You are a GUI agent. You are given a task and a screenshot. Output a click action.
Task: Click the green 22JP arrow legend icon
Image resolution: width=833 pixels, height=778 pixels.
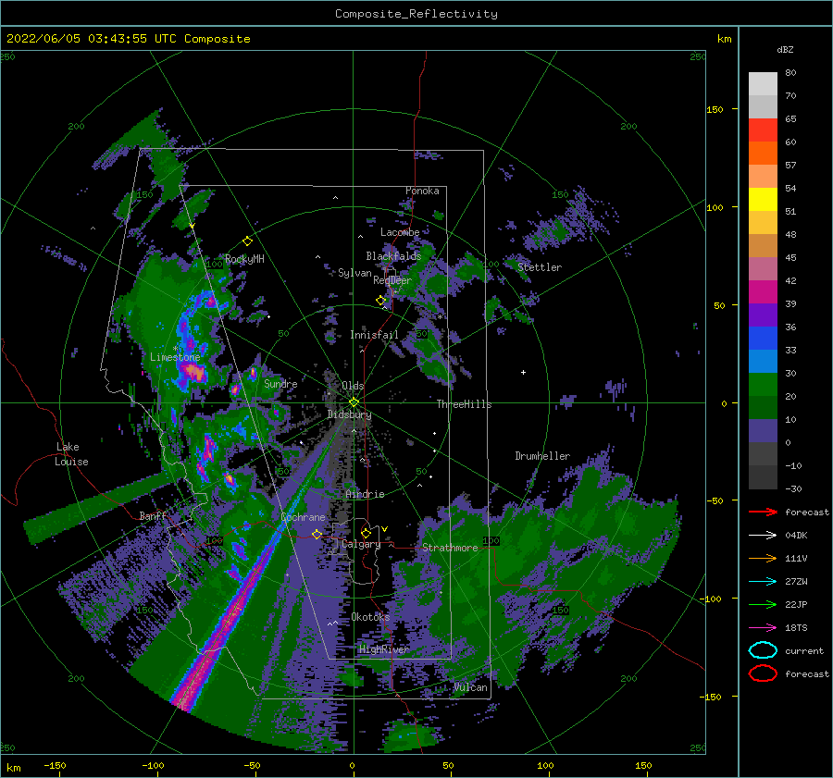[x=763, y=604]
